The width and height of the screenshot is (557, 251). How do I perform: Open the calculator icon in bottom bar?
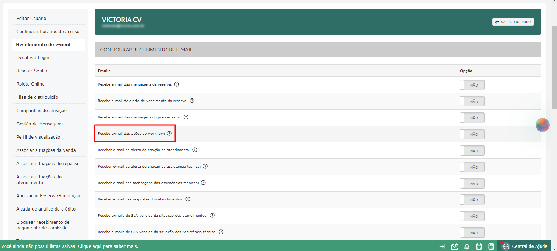click(x=491, y=246)
